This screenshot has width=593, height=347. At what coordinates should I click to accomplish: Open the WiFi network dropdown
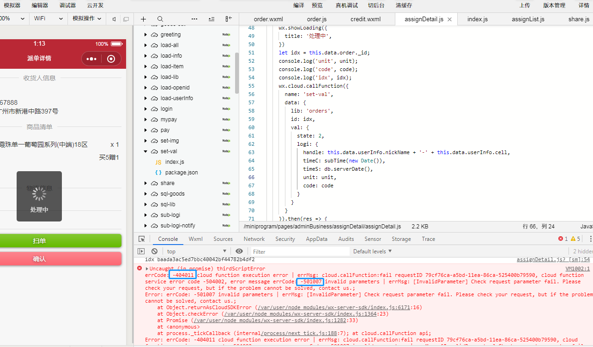click(x=48, y=18)
